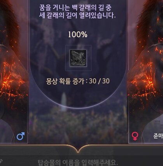
Task: Select the dream horse item icon
Action: pos(78,58)
